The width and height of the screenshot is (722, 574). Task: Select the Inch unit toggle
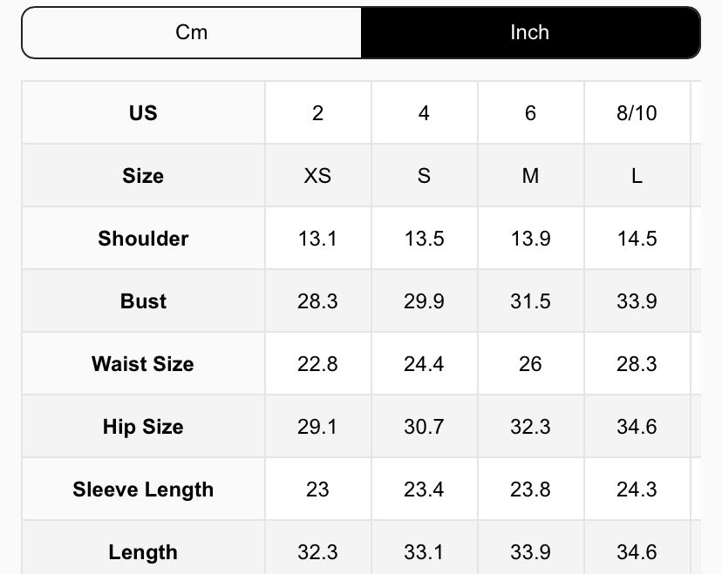tap(530, 33)
